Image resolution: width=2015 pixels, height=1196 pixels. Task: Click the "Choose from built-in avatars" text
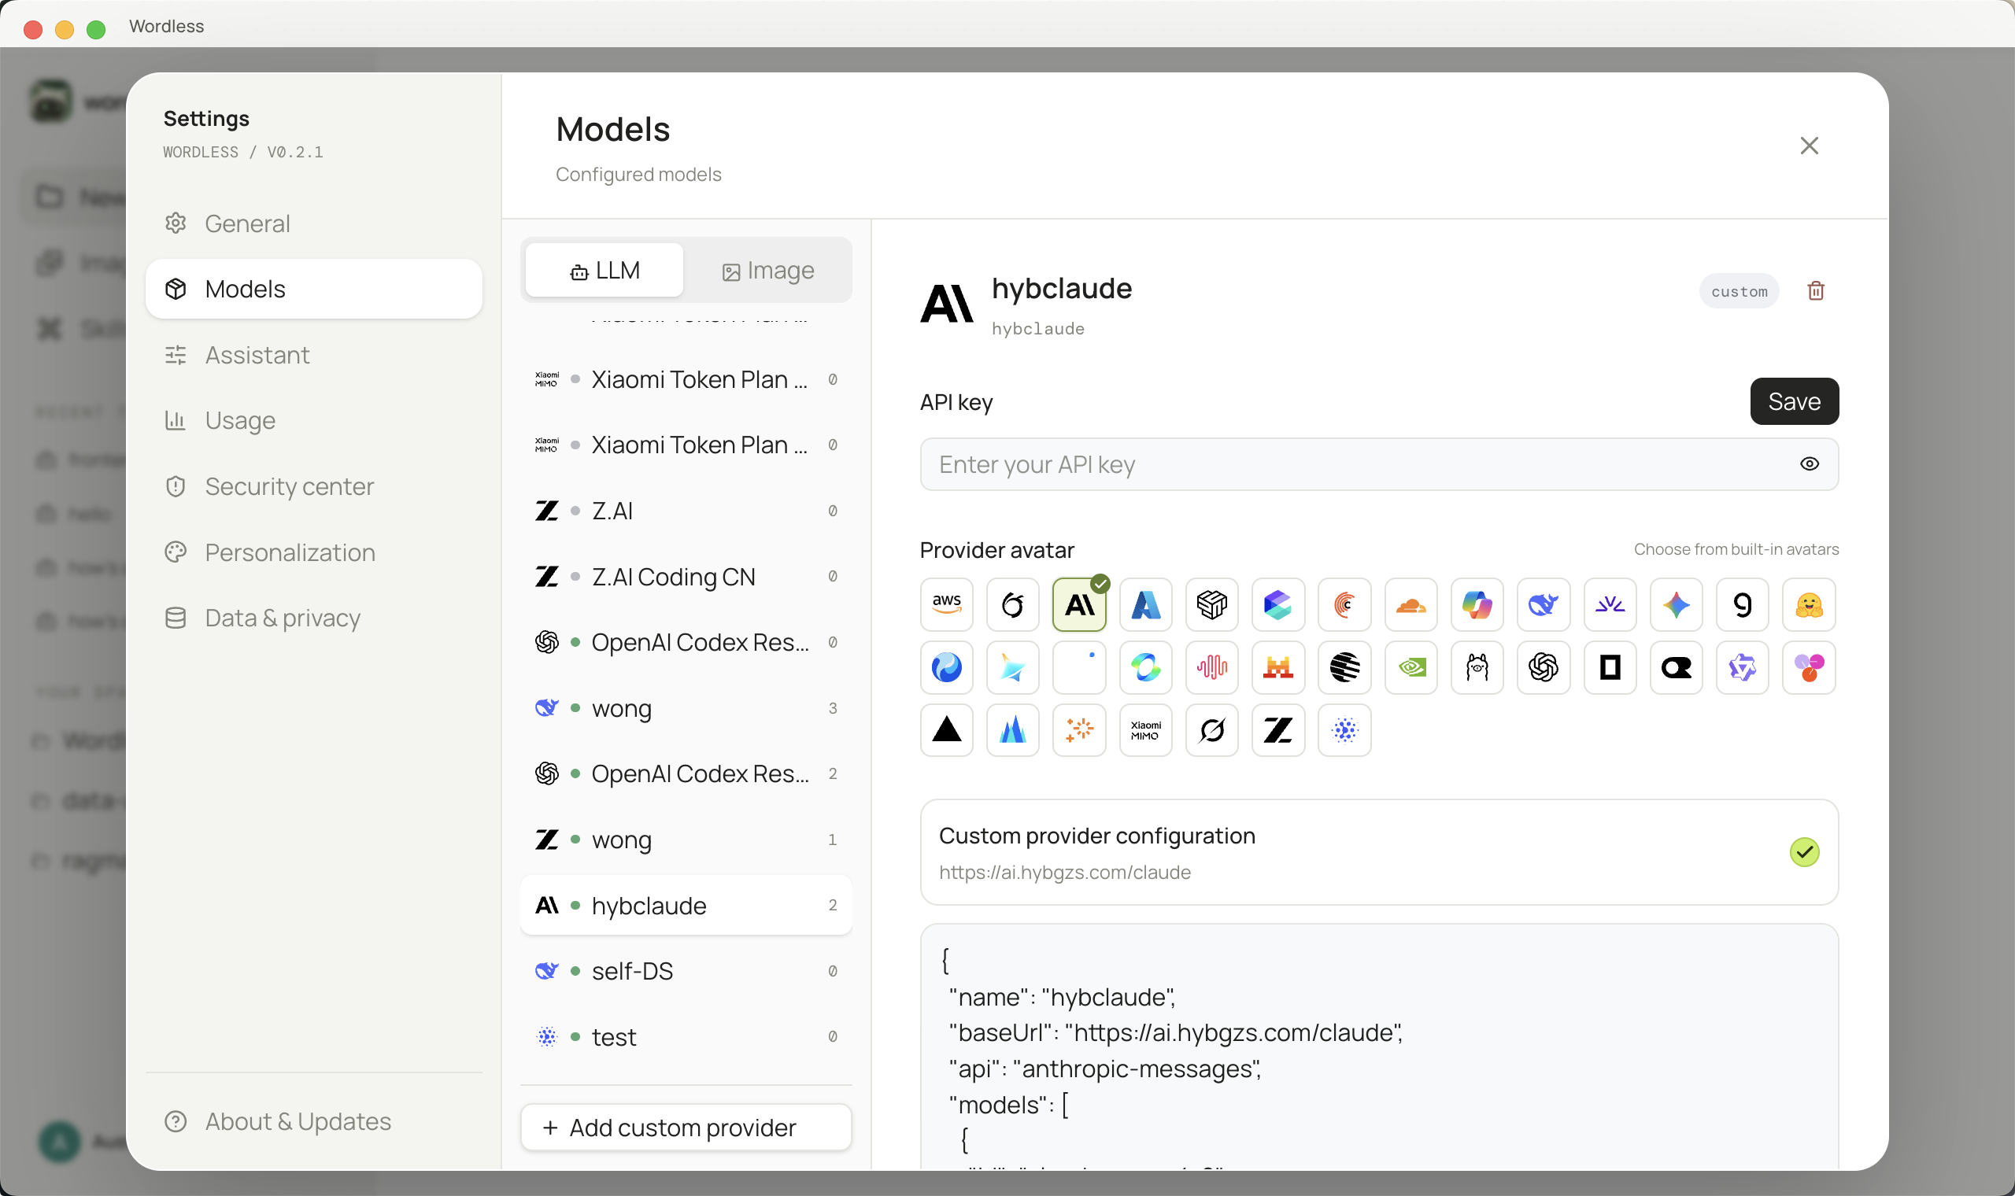(1736, 550)
